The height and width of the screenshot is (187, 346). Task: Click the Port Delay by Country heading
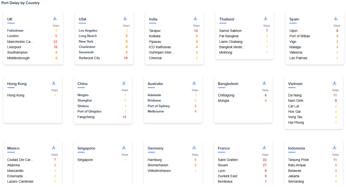(20, 3)
